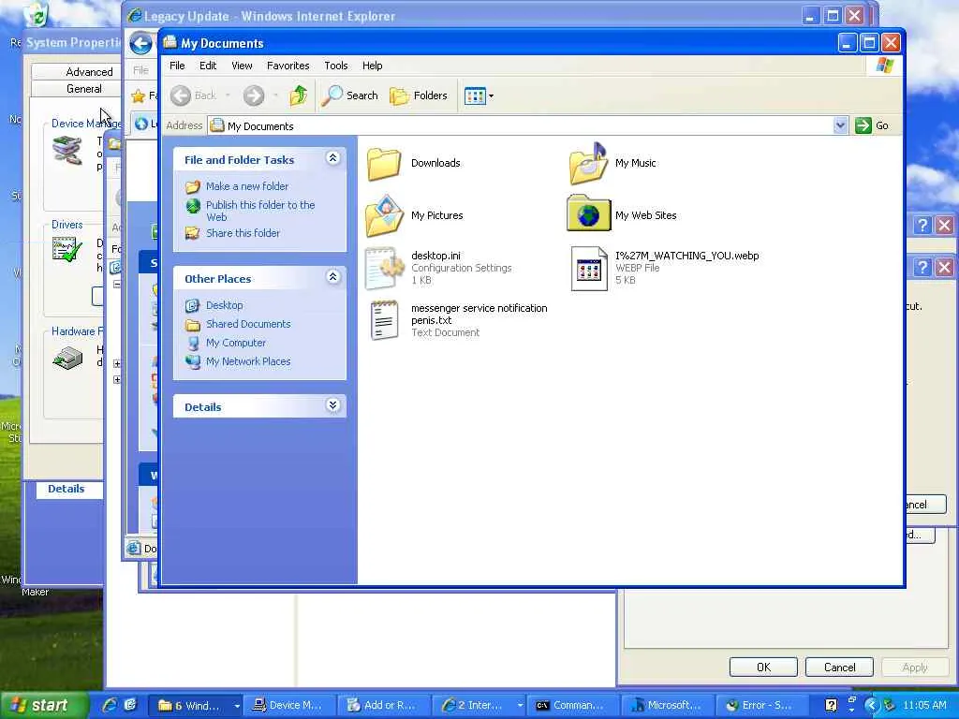Open Search in My Documents toolbar

pyautogui.click(x=350, y=95)
